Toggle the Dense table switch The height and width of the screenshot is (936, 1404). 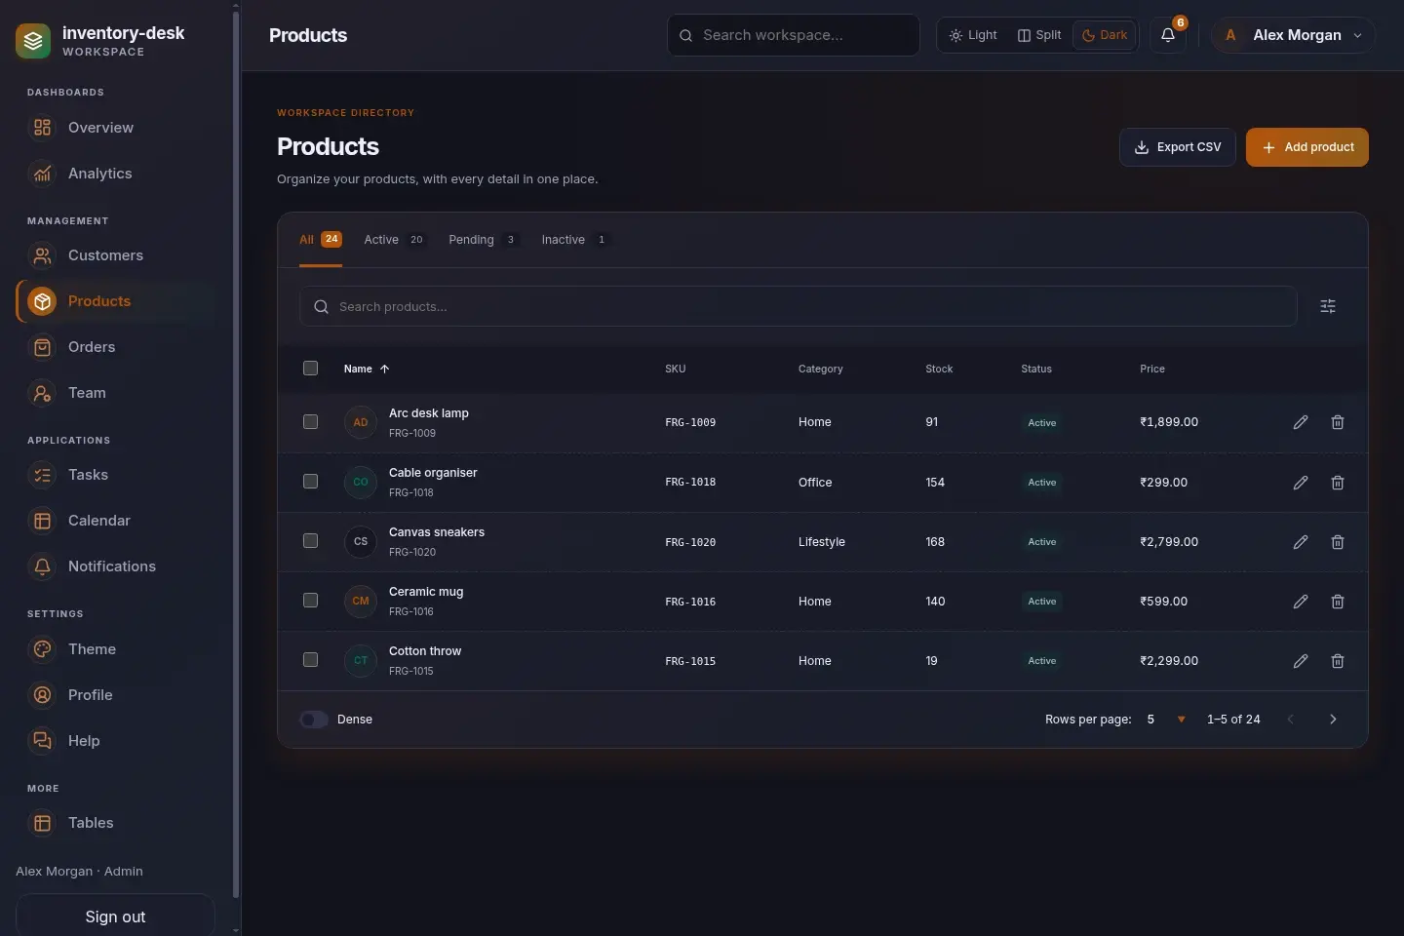[314, 720]
